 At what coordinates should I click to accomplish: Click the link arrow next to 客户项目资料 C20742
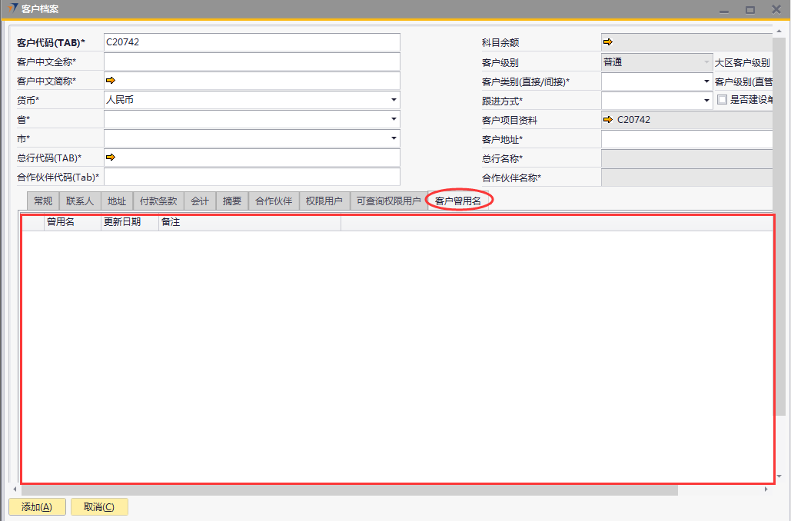point(608,120)
